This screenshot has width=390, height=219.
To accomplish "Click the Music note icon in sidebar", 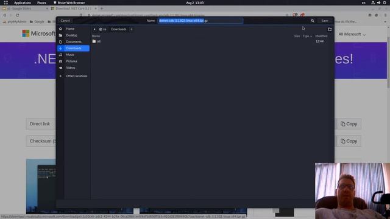I will (60, 55).
